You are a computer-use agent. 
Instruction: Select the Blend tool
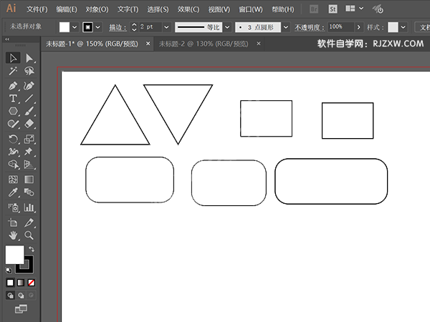click(29, 192)
